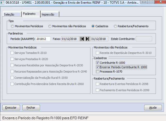Click the application icon in title bar
Viewport: 166px width, 121px height.
(x=2, y=2)
